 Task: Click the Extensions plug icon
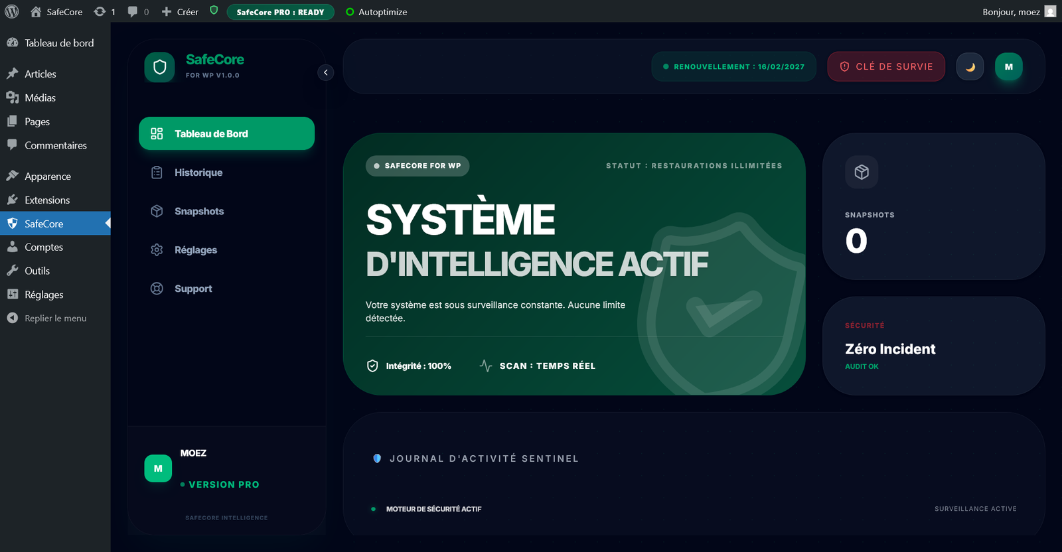tap(12, 200)
